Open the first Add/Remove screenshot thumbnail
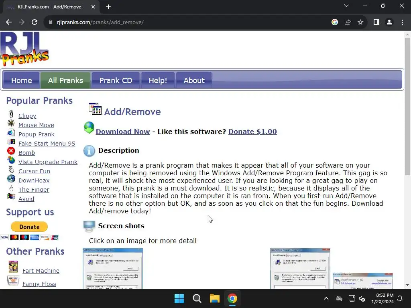This screenshot has width=411, height=308. coord(113,268)
